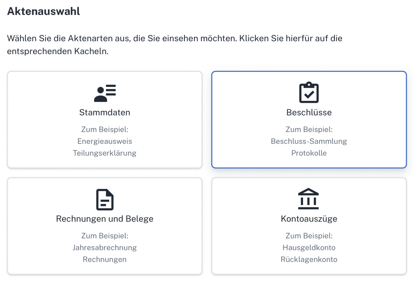Image resolution: width=415 pixels, height=282 pixels.
Task: Click the Hausgeldkonto example text
Action: click(x=309, y=247)
